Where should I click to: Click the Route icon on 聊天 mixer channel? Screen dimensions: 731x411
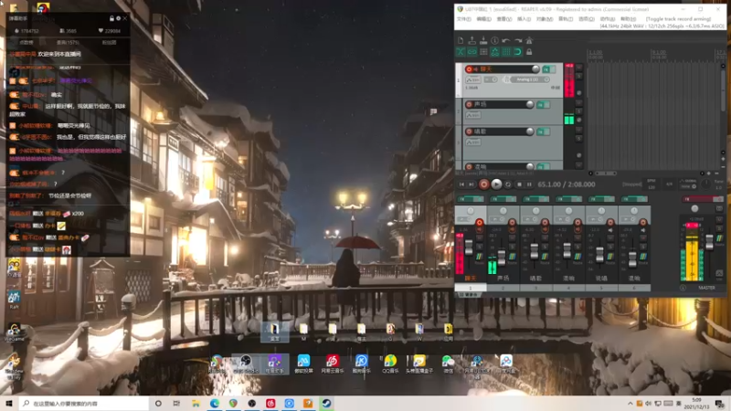click(479, 258)
